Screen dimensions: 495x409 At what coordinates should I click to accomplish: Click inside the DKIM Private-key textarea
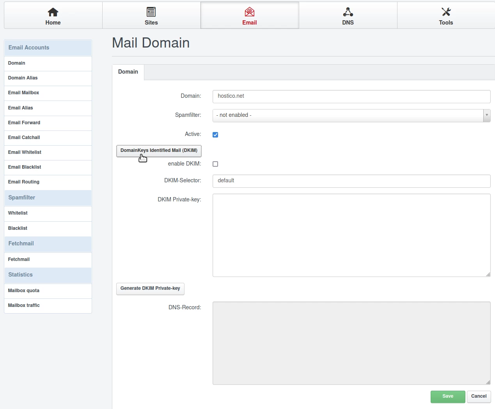pyautogui.click(x=351, y=235)
